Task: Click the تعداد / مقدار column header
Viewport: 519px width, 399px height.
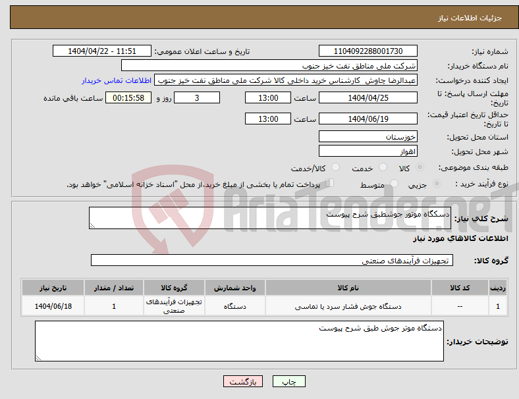Action: click(x=114, y=288)
